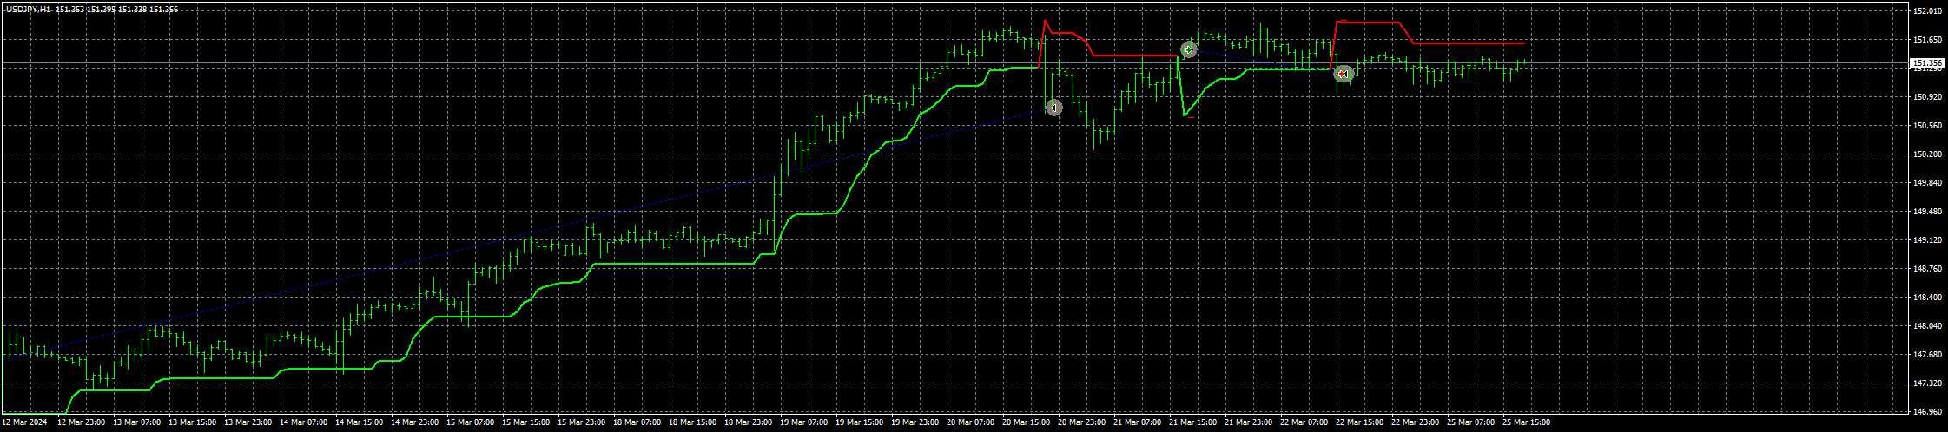Viewport: 1948px width, 432px height.
Task: Click the 21 Mar 07:00 time label
Action: (1138, 422)
